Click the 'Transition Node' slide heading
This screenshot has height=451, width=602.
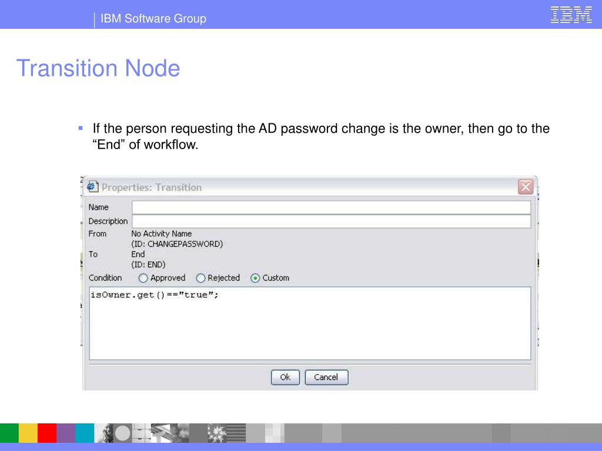pyautogui.click(x=98, y=68)
